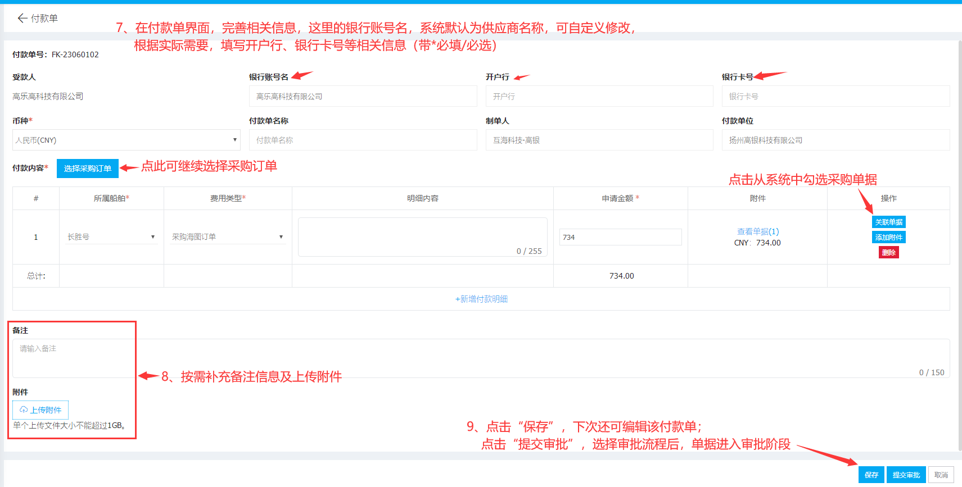Click the CNY: 734.00 text under 附件
The width and height of the screenshot is (962, 487).
[x=757, y=243]
